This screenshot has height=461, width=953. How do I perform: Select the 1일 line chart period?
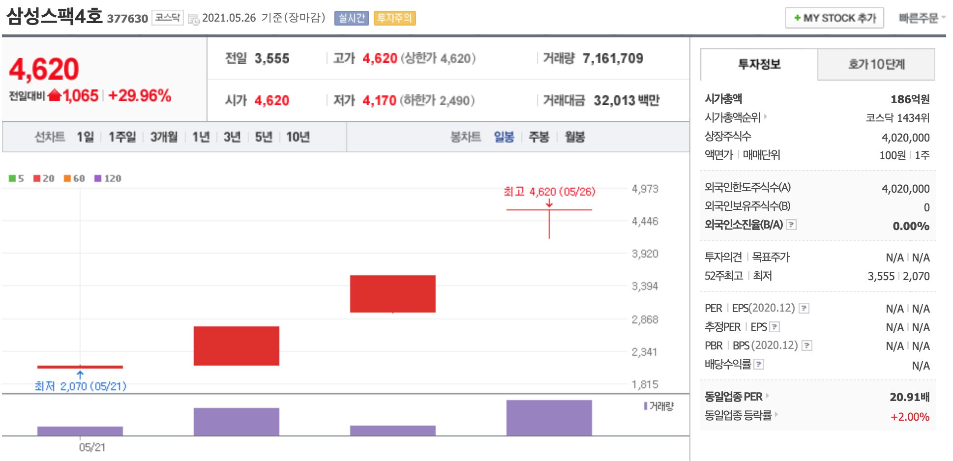pos(85,137)
